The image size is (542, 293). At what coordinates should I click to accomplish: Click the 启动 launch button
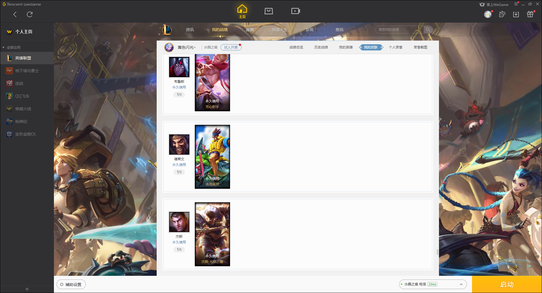[x=507, y=285]
